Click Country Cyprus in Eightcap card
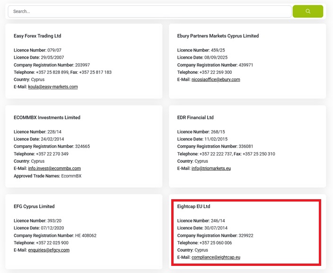333x273 pixels. click(193, 250)
